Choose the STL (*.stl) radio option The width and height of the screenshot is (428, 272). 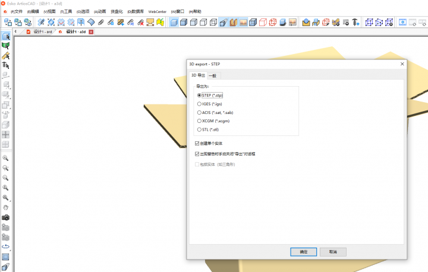(x=200, y=129)
